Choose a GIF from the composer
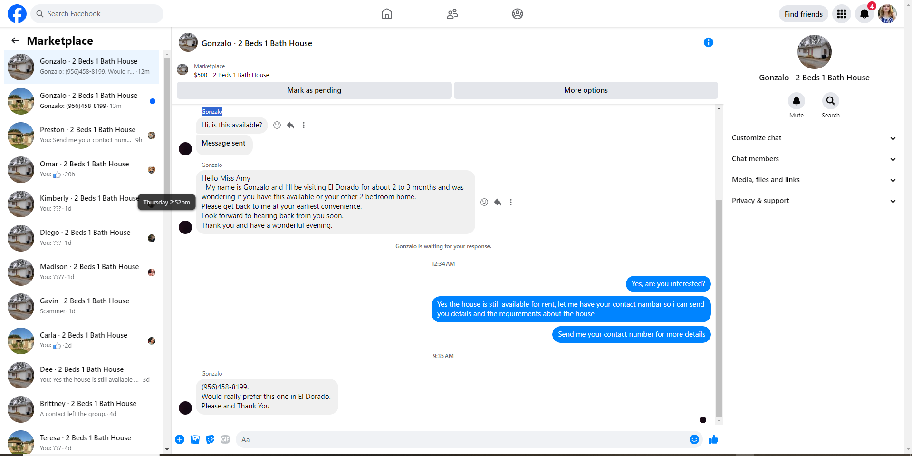The height and width of the screenshot is (456, 912). point(225,439)
